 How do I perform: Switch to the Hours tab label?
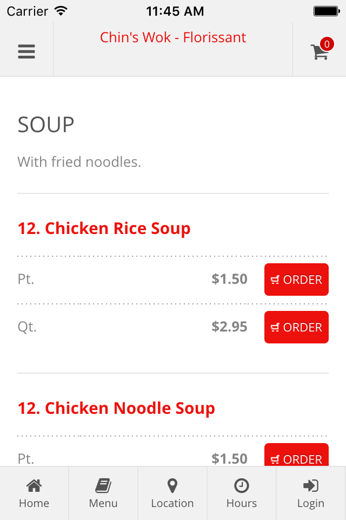pos(242,503)
